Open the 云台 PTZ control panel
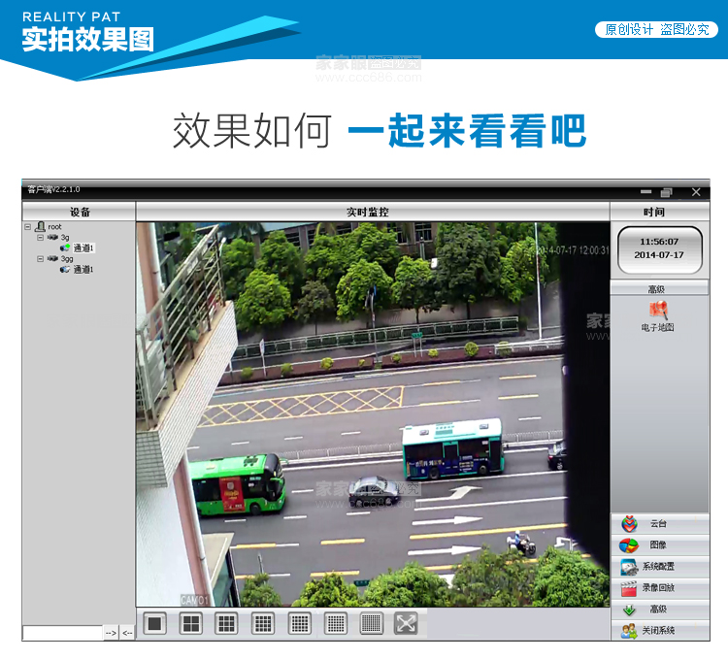728x660 pixels. click(x=659, y=524)
